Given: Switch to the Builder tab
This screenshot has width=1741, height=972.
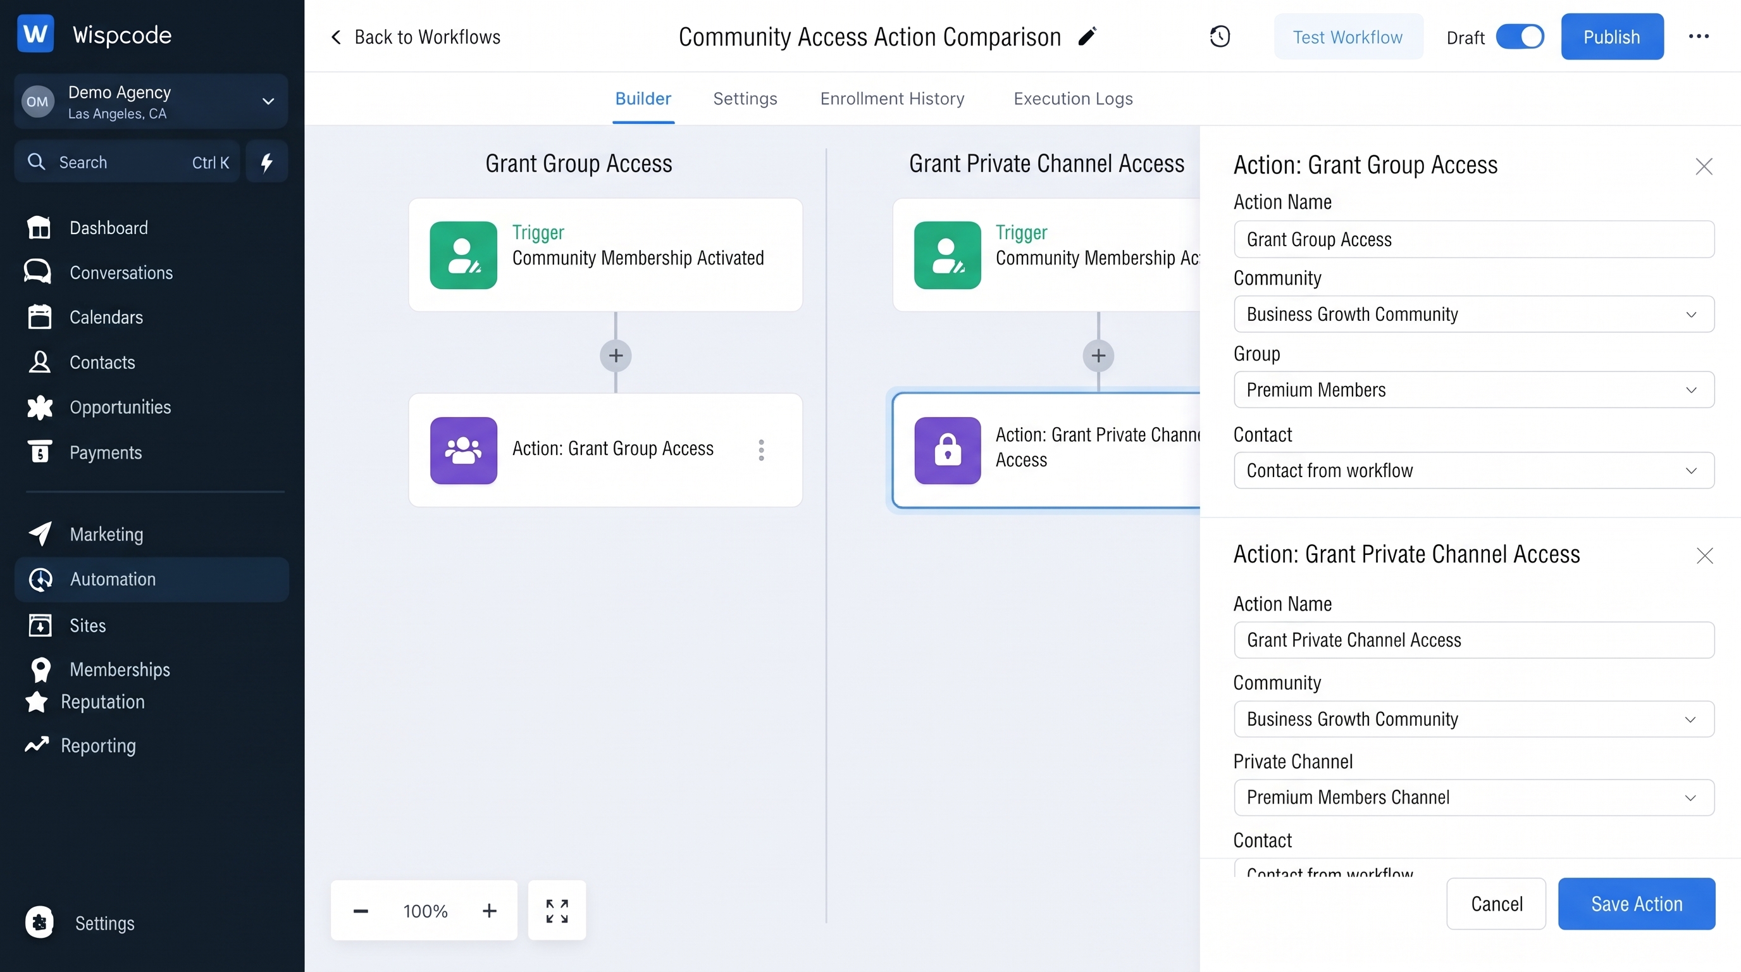Looking at the screenshot, I should pos(643,99).
